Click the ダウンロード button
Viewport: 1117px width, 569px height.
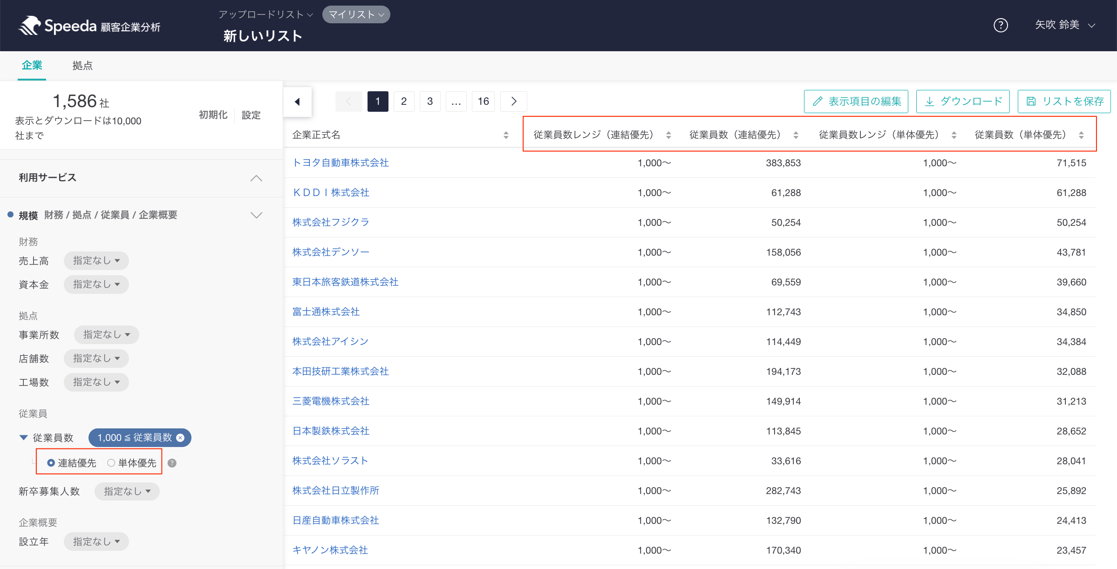963,102
